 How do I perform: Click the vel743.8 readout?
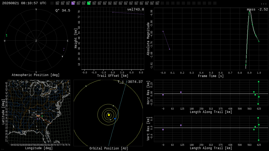tap(136, 9)
